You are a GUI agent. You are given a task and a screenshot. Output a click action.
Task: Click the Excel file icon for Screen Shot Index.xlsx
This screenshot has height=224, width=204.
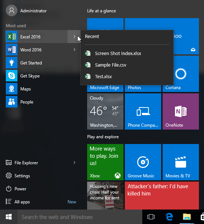point(88,53)
